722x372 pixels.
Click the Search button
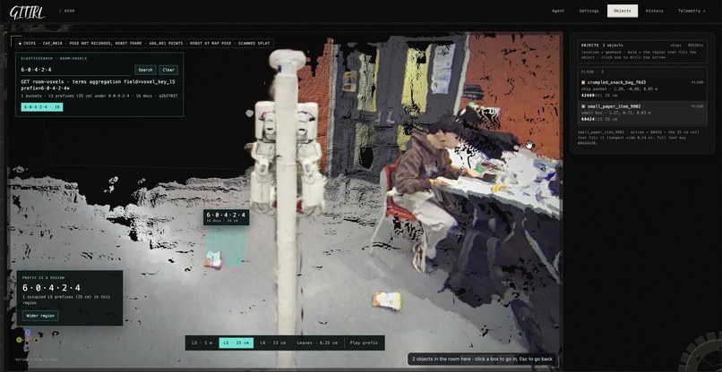145,70
